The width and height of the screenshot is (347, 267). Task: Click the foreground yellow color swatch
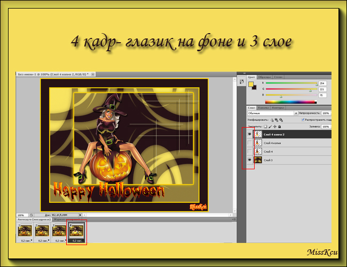(250, 84)
